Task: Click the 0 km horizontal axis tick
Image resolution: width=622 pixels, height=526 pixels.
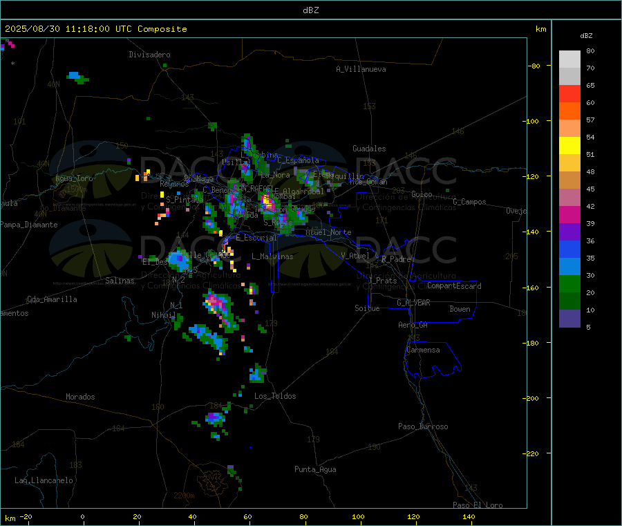Action: (82, 516)
